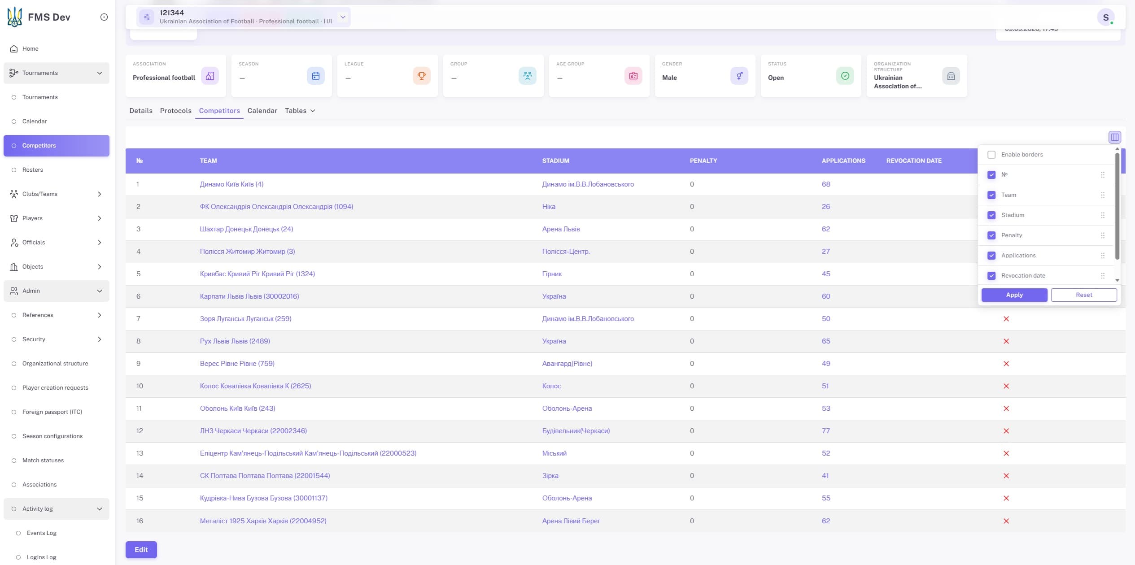Click the Association building icon card
This screenshot has height=565, width=1135.
click(210, 76)
